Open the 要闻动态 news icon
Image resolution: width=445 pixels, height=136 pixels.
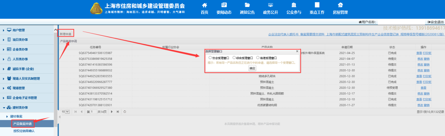(224, 5)
